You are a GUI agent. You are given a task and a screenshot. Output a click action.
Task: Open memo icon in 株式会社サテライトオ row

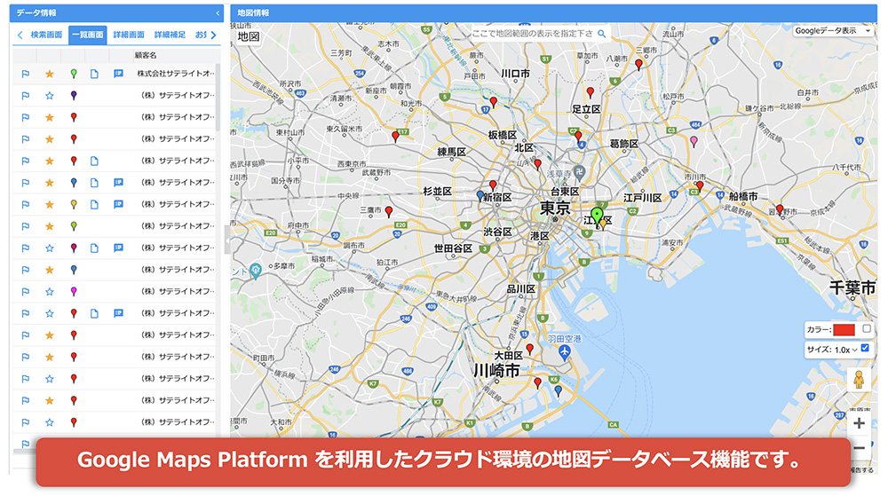(x=118, y=74)
